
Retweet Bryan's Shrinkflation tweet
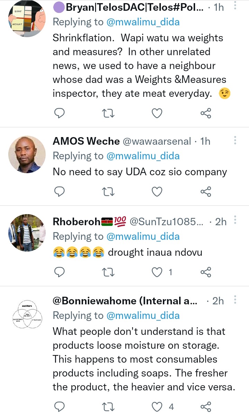tap(109, 113)
